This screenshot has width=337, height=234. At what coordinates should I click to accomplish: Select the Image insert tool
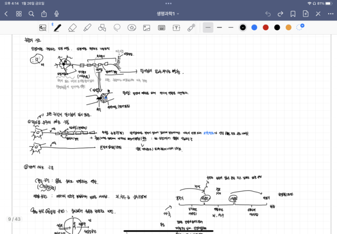coord(147,28)
